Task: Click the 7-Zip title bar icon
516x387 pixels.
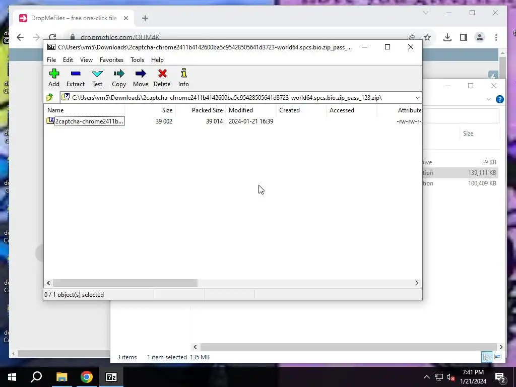Action: [x=51, y=47]
